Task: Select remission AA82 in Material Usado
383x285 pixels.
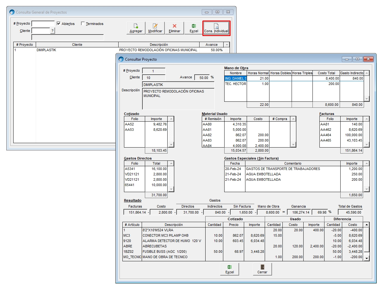Action: pos(213,135)
